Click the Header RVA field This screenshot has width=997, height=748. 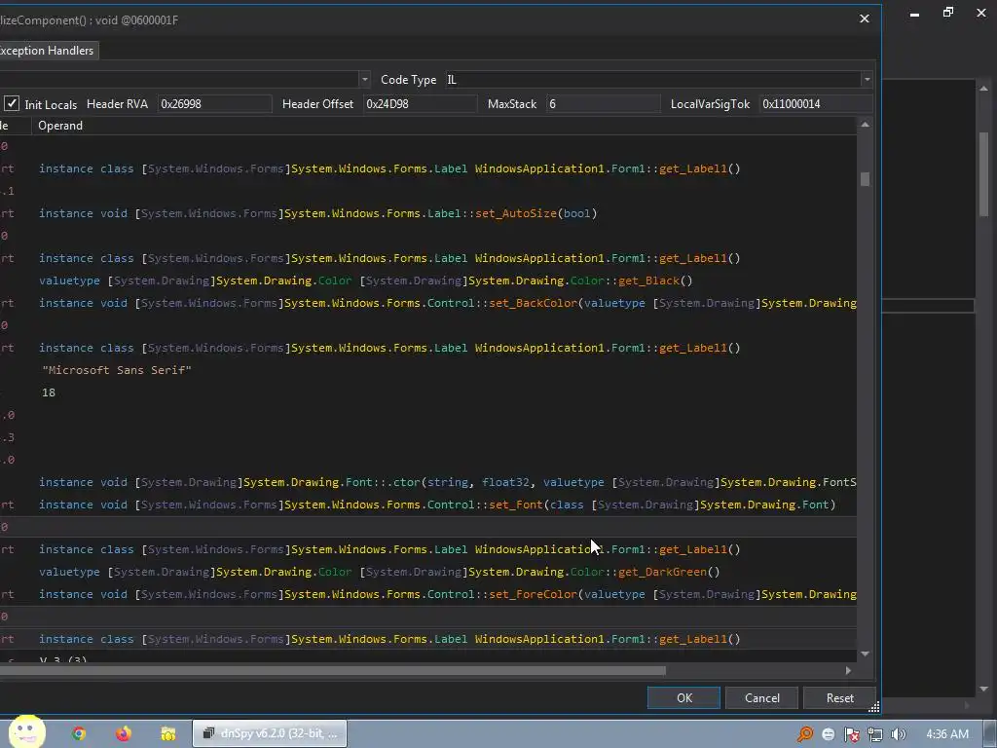pyautogui.click(x=214, y=103)
